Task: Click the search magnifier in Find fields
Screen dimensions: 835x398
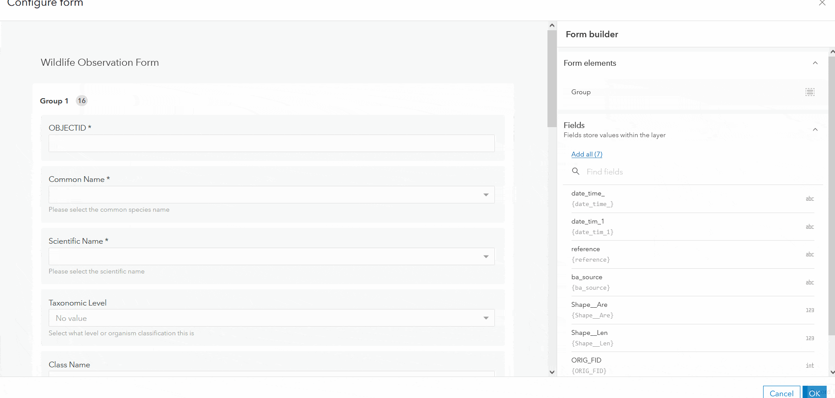Action: 576,171
